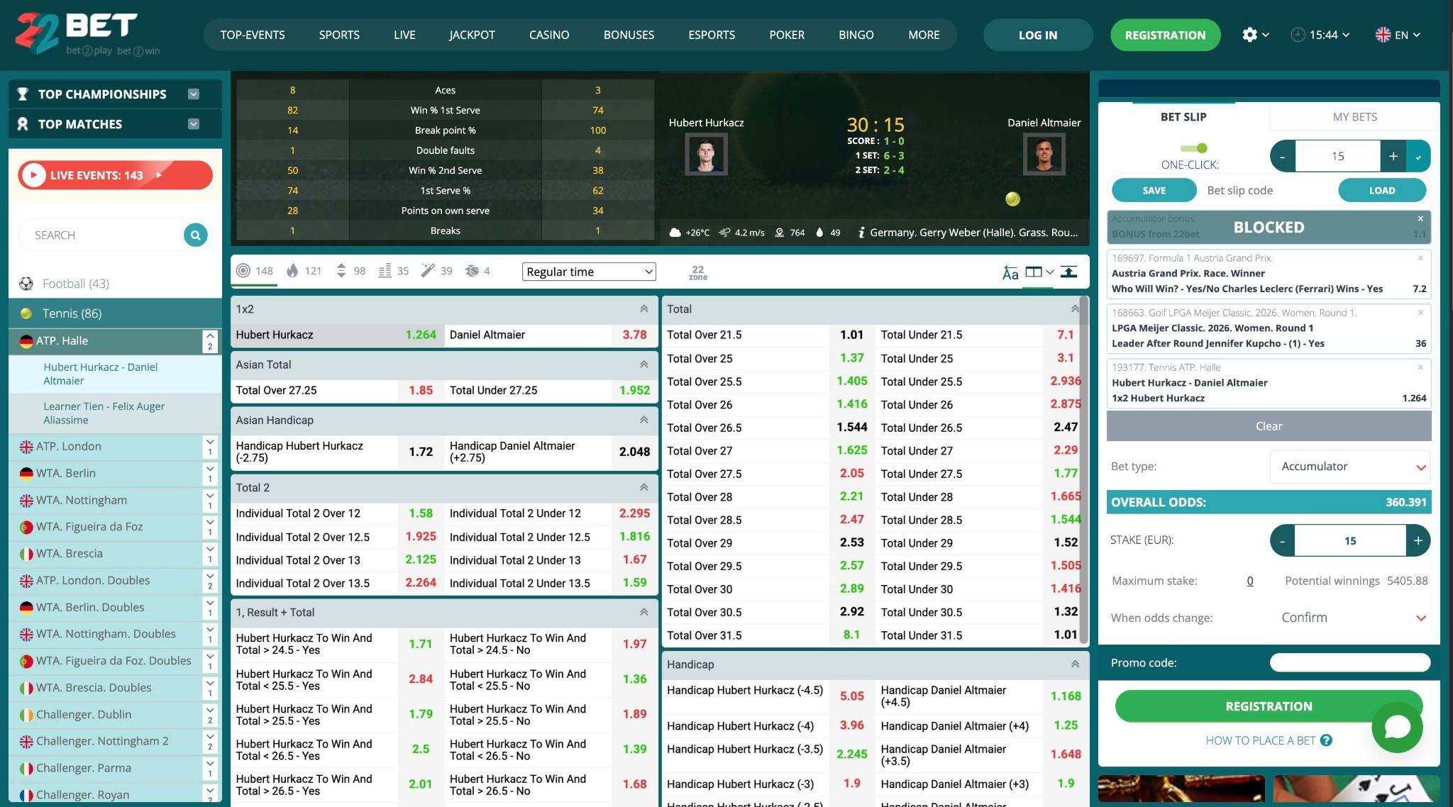Collapse the Asian Handicap market
1453x807 pixels.
pos(643,420)
